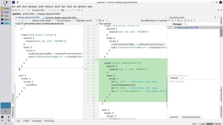Click the diff settings gear icon
223x125 pixels.
[103, 20]
